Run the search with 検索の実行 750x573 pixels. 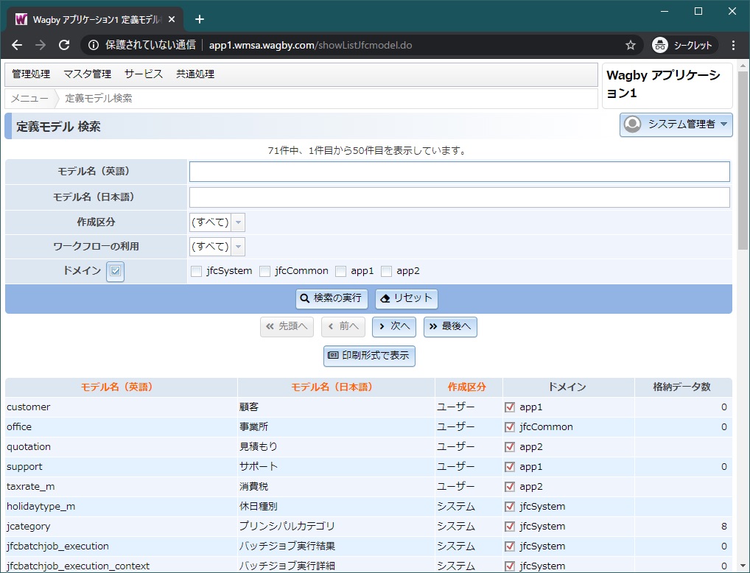point(332,298)
